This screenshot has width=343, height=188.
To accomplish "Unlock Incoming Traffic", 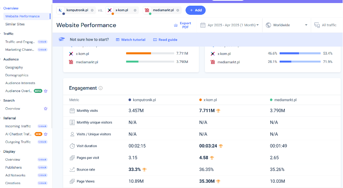I will pyautogui.click(x=42, y=126).
